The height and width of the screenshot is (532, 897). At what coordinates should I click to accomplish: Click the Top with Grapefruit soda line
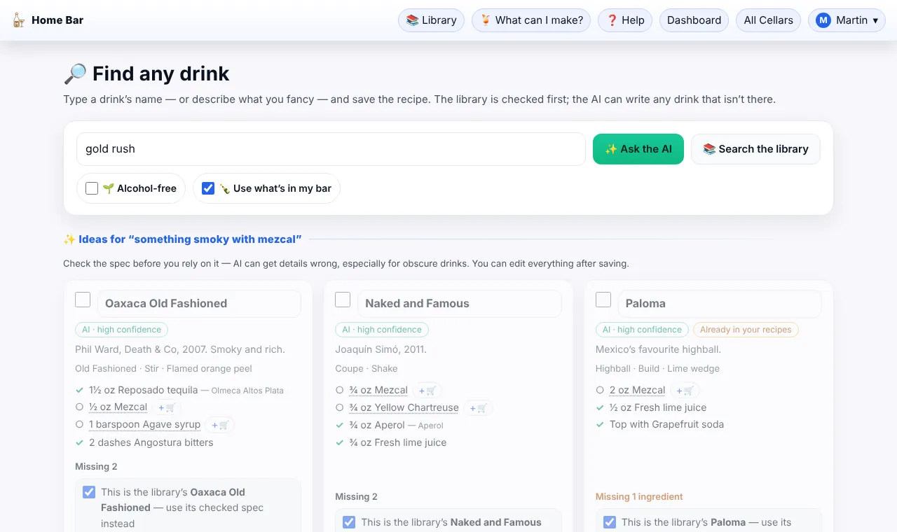click(666, 425)
